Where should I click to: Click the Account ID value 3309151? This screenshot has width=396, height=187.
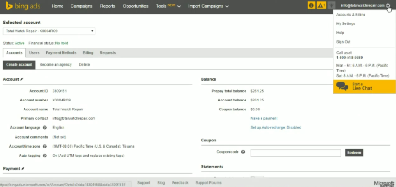60,91
